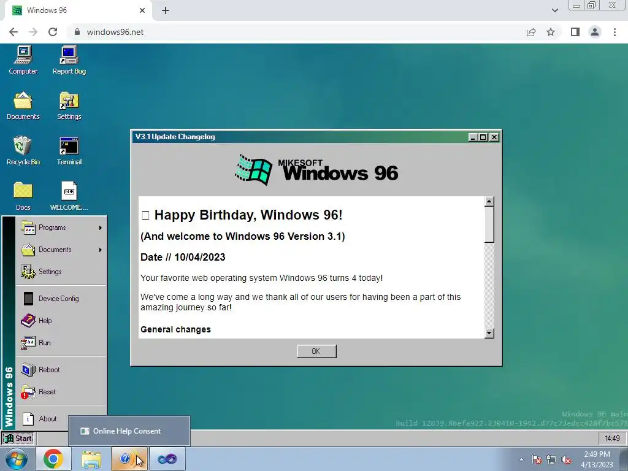Click OK in the Changelog dialog
Image resolution: width=628 pixels, height=471 pixels.
316,351
